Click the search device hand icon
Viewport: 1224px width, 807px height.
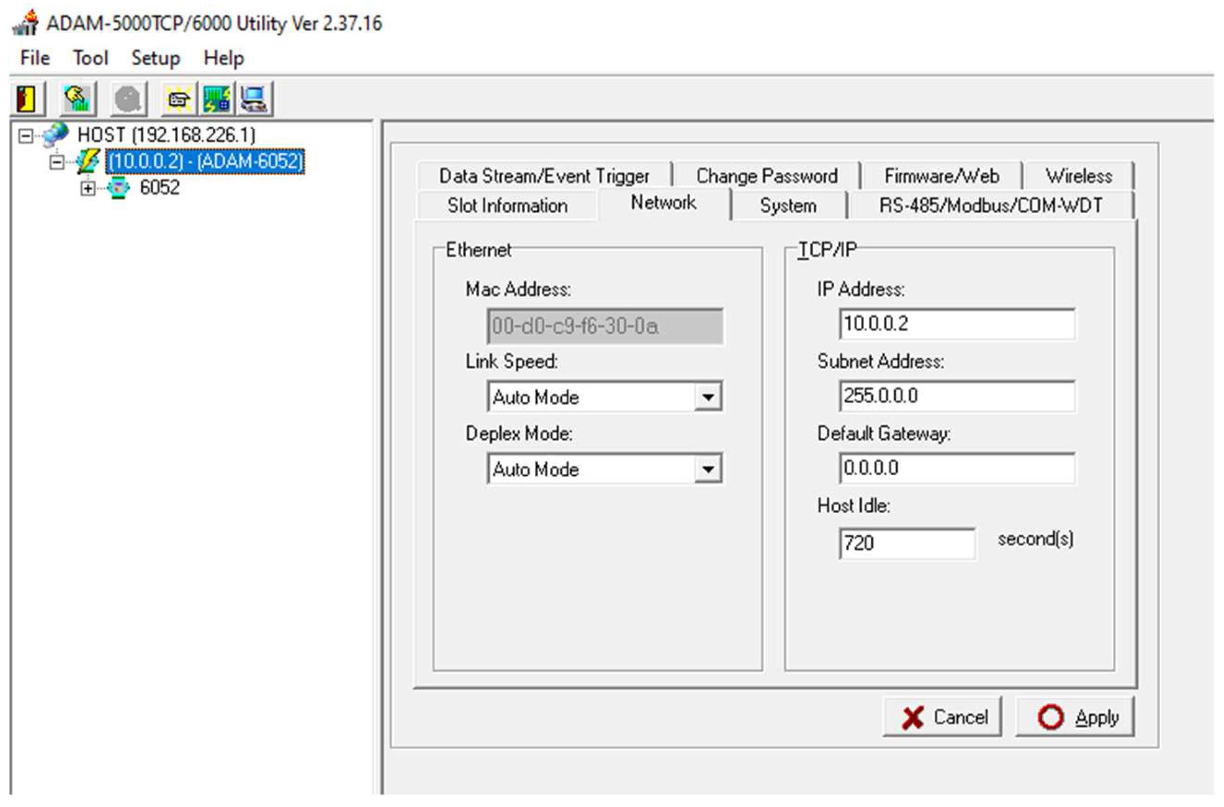click(78, 98)
